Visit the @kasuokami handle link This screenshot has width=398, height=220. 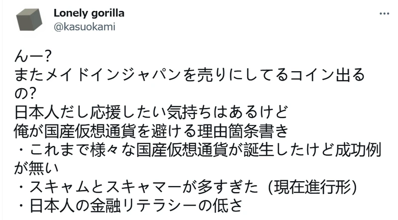click(x=85, y=27)
